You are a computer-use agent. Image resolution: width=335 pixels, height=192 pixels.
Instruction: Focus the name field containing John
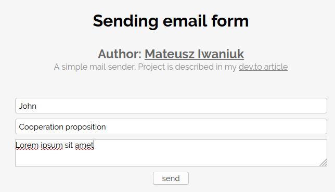tap(171, 106)
